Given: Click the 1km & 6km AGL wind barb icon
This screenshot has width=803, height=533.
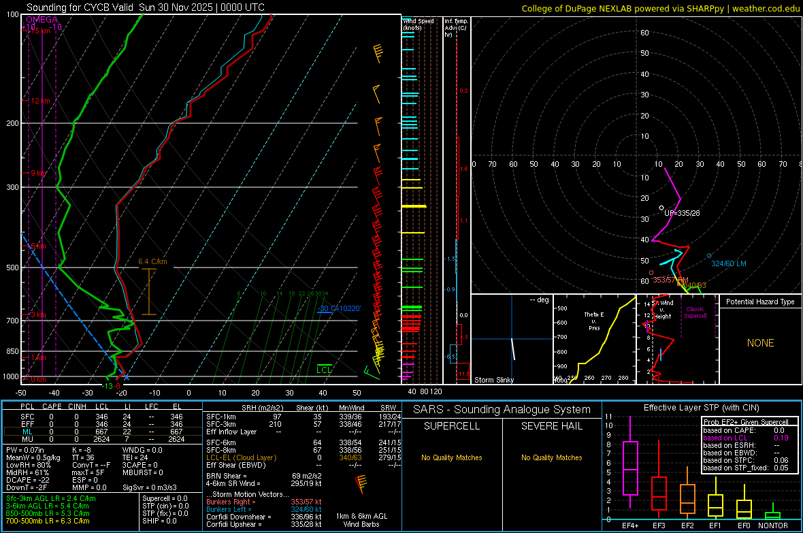Looking at the screenshot, I should (361, 483).
